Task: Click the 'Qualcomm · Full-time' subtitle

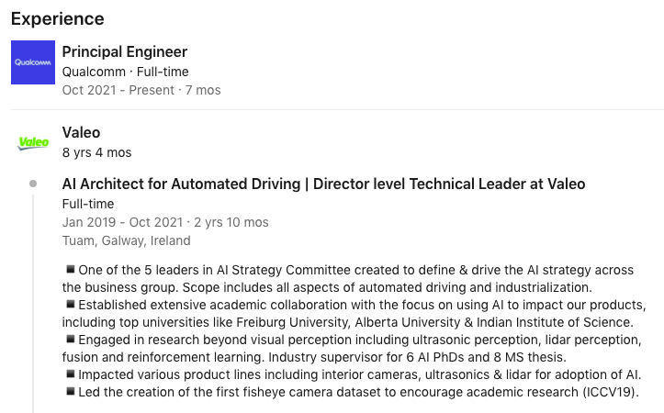Action: [125, 72]
